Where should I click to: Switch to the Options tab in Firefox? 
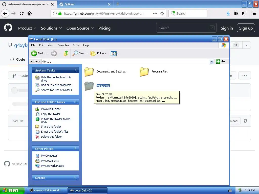pyautogui.click(x=85, y=4)
